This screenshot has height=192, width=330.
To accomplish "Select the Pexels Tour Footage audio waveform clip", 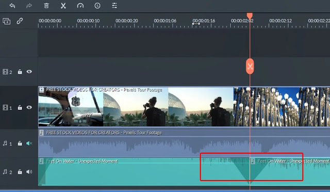I will [x=184, y=143].
